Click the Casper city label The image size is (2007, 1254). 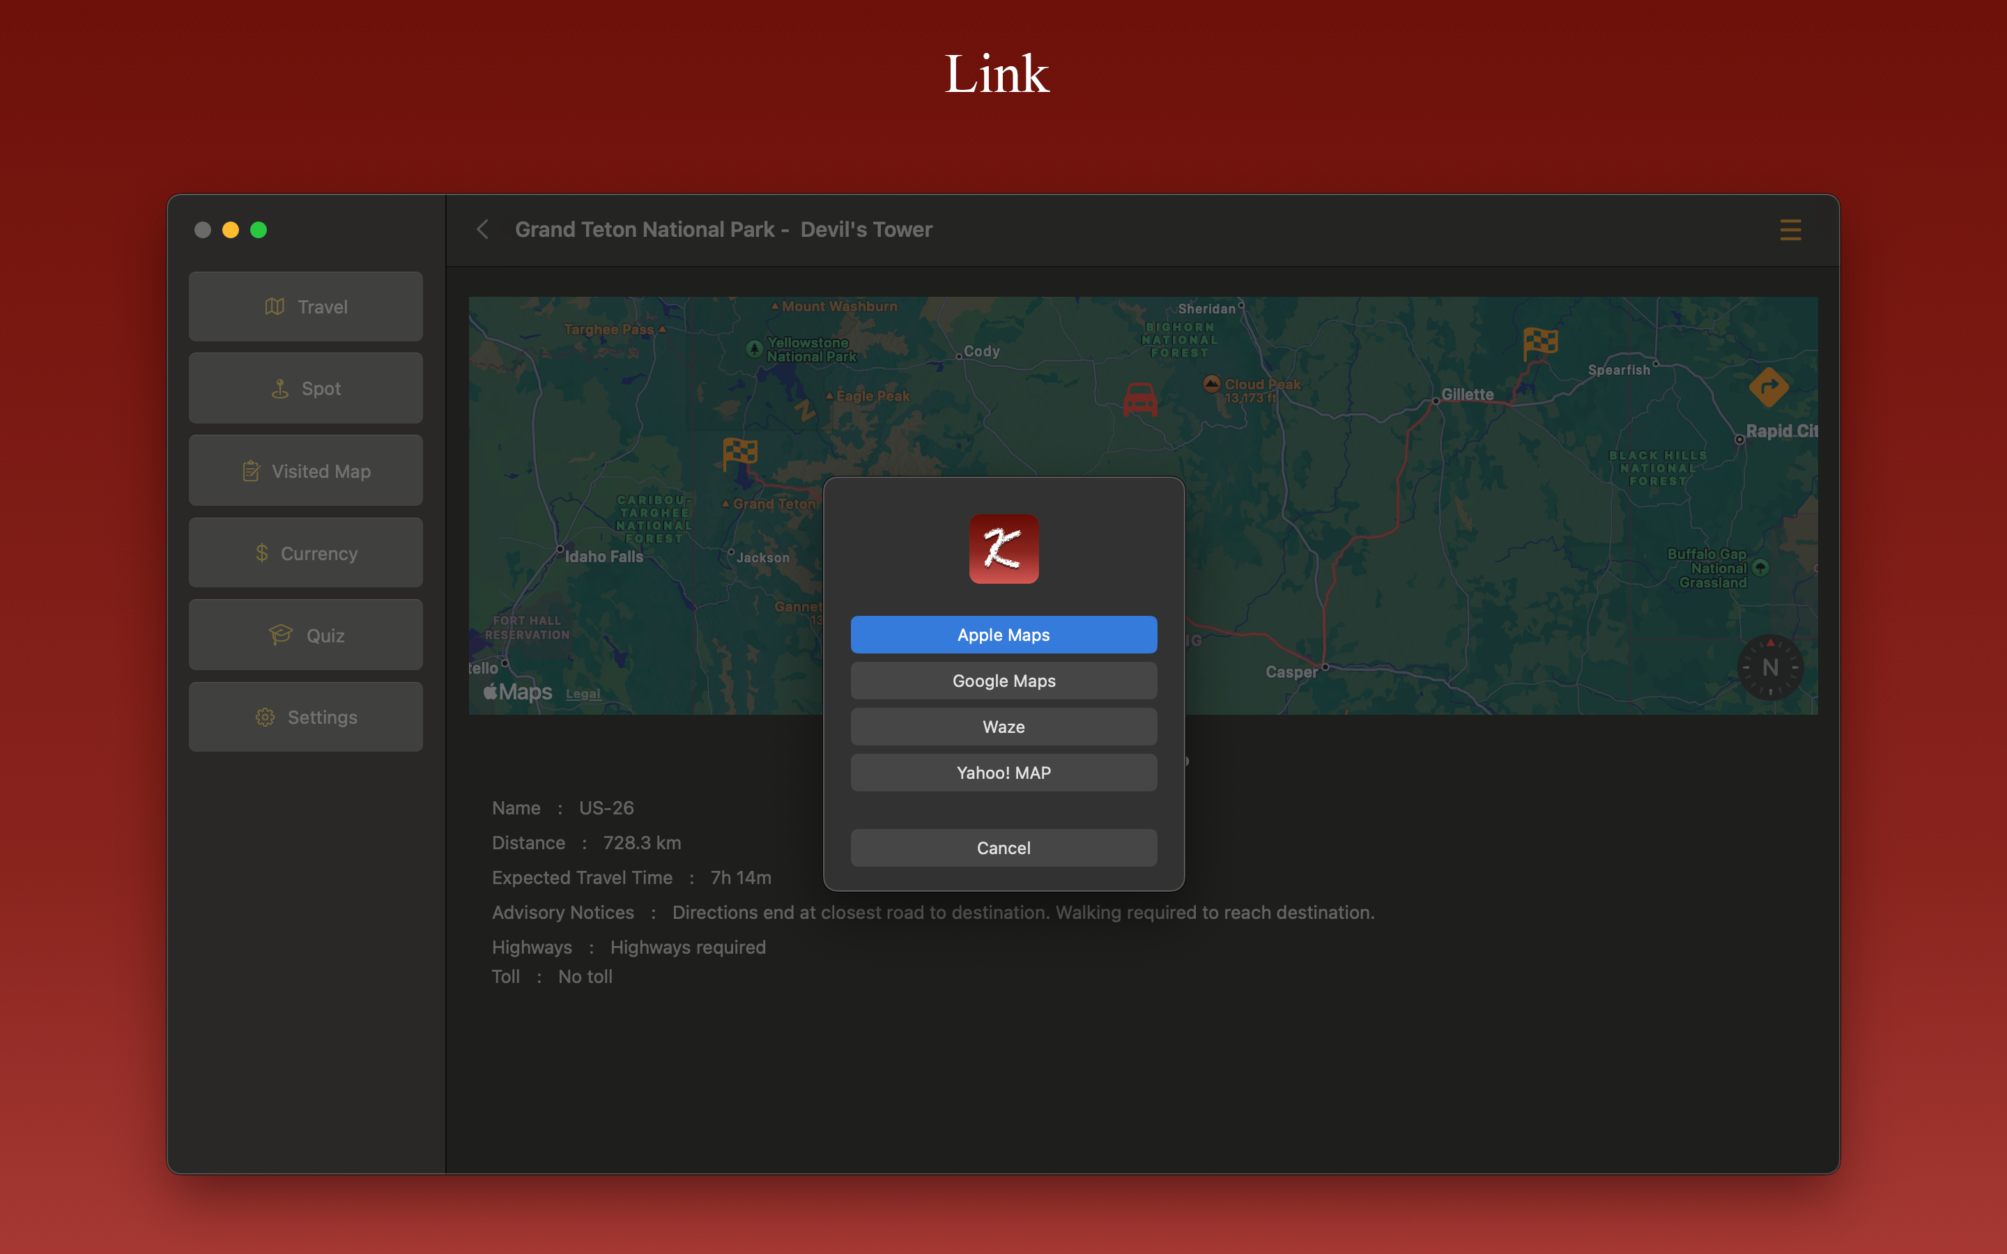[1291, 672]
